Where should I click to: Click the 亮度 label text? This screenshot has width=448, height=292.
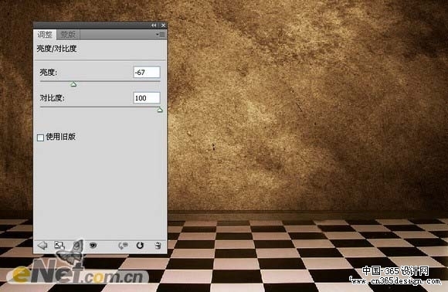(48, 73)
